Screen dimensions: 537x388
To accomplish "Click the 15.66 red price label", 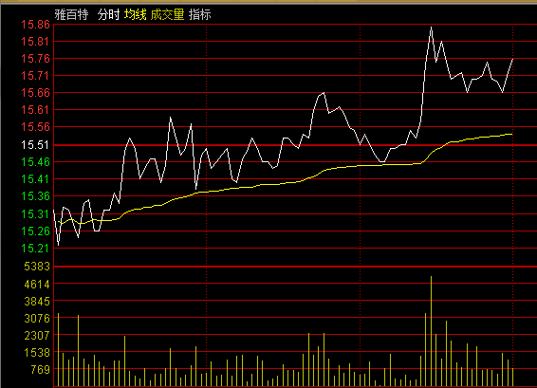I will [x=36, y=93].
